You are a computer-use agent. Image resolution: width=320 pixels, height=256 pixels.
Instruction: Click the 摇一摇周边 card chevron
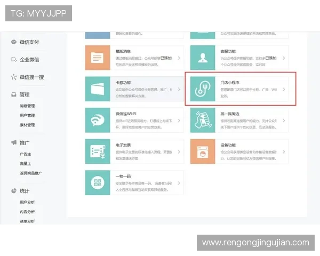point(284,121)
